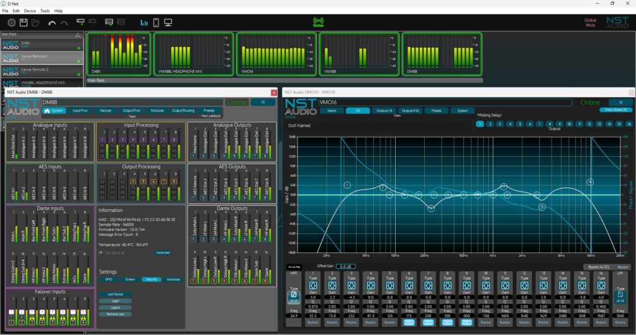Click the Login button
The height and width of the screenshot is (335, 636).
[x=115, y=301]
